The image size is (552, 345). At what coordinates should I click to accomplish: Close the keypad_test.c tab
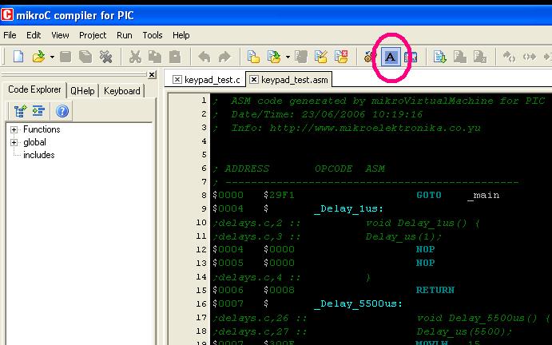point(177,80)
